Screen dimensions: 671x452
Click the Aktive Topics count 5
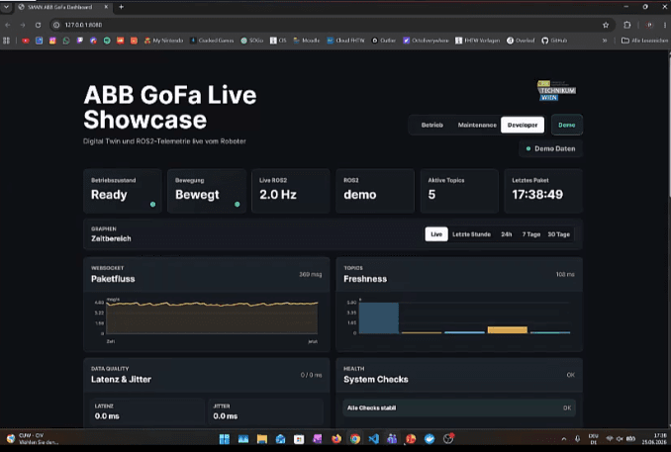[431, 195]
